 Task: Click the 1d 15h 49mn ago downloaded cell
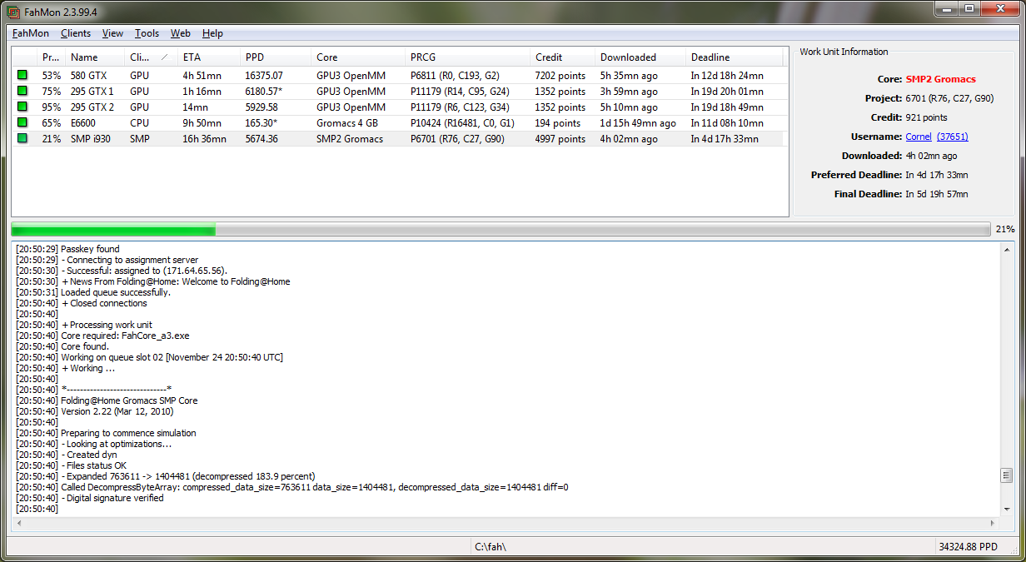click(638, 123)
